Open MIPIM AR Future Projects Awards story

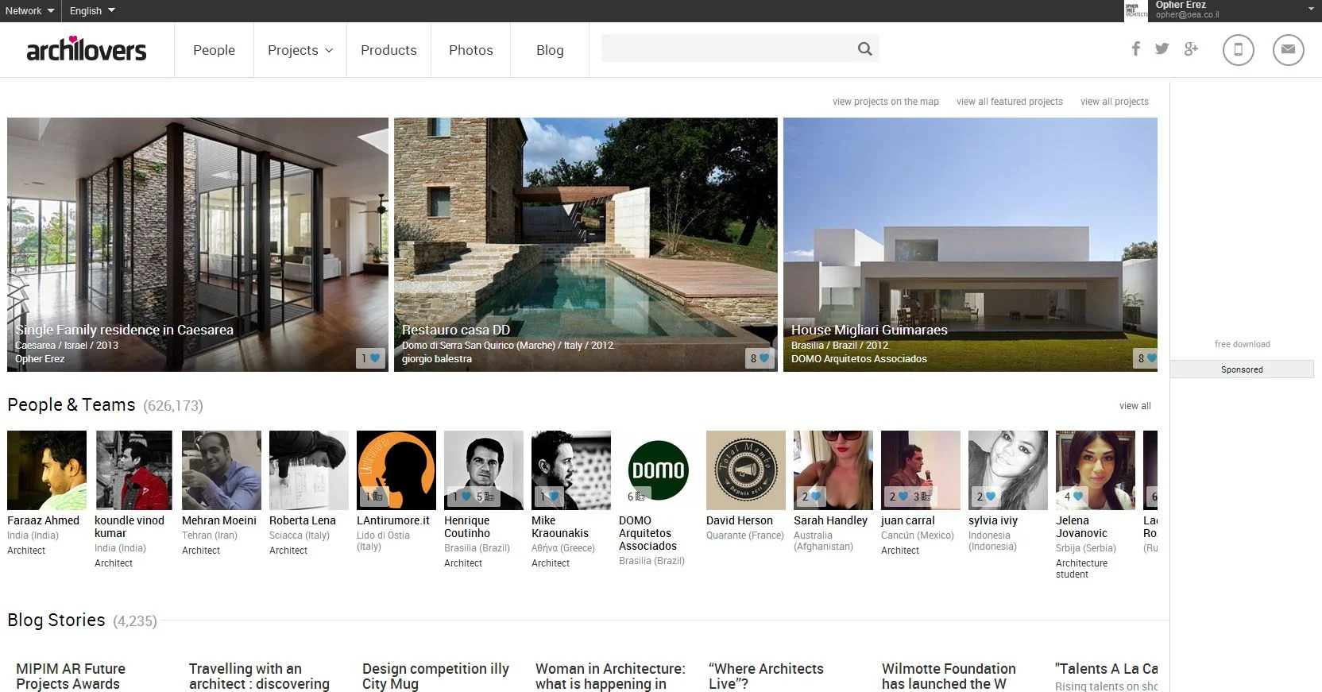pos(71,676)
